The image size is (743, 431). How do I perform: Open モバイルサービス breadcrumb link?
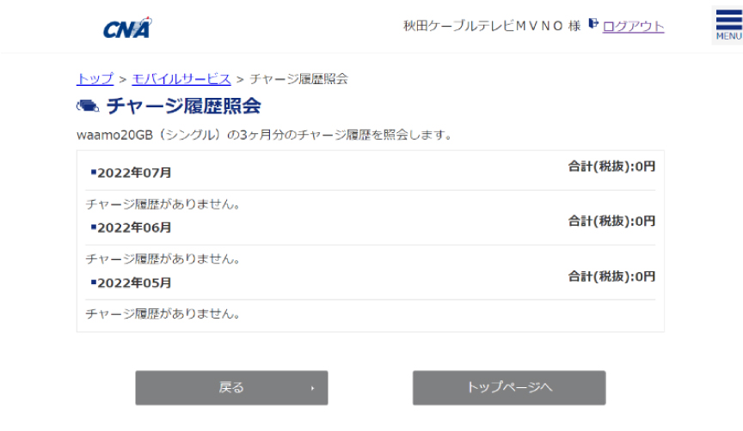coord(181,78)
